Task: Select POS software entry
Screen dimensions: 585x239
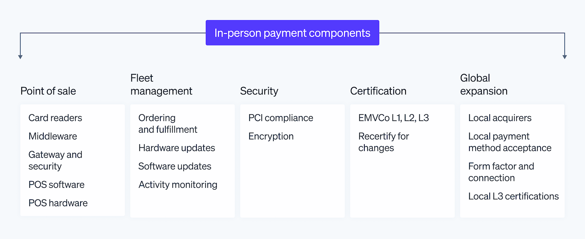Action: tap(56, 185)
